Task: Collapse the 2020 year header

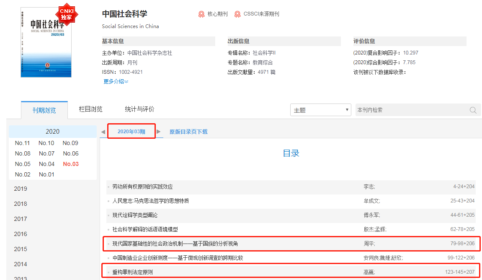Action: click(52, 132)
